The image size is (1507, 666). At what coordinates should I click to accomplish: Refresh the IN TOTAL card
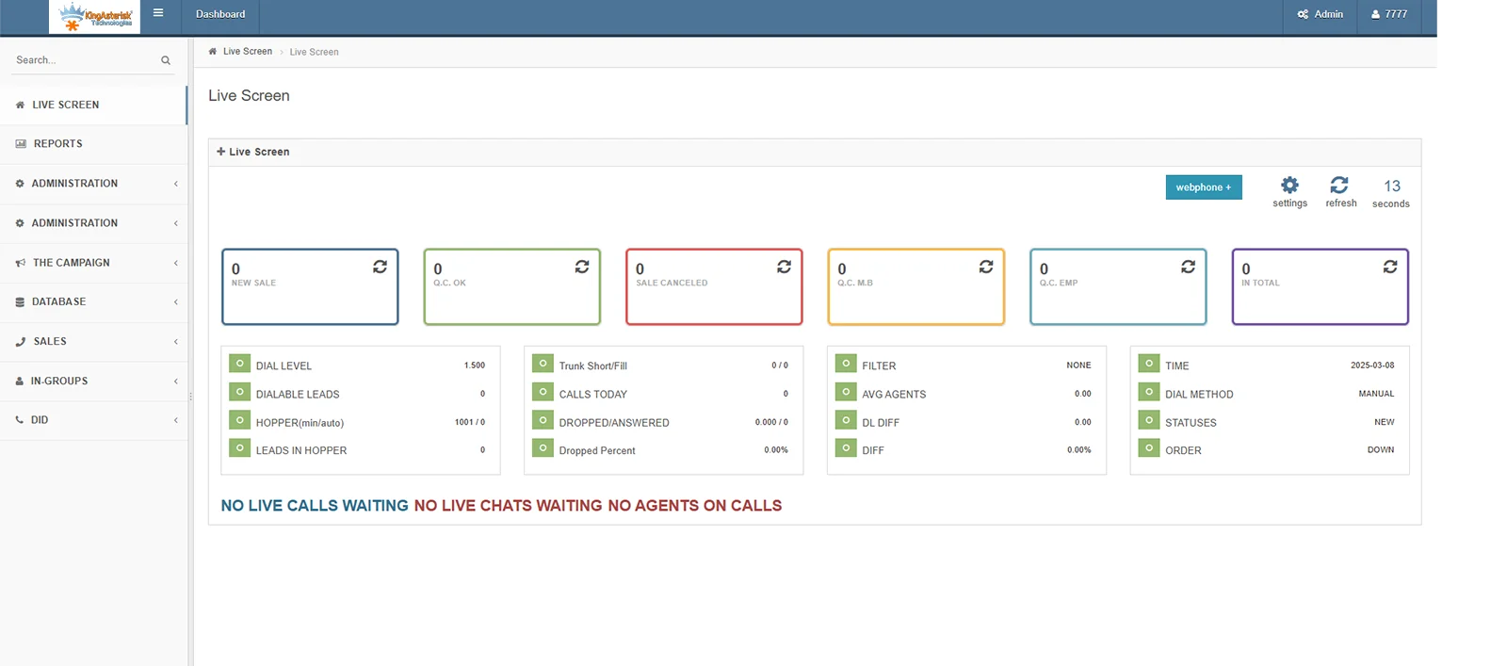point(1390,268)
